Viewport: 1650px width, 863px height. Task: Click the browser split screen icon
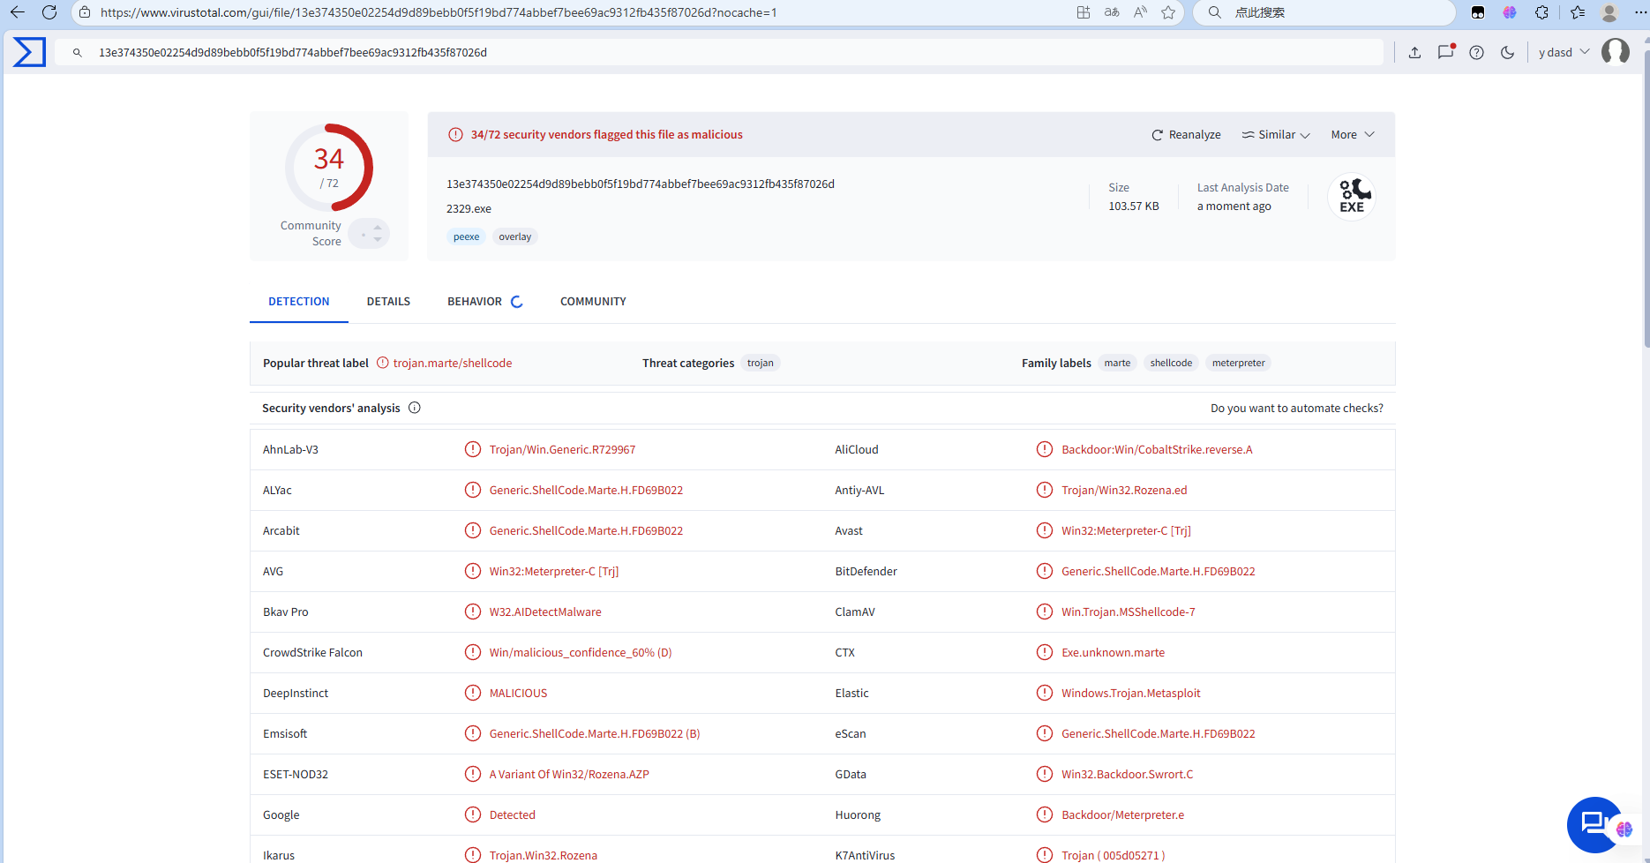click(1084, 12)
